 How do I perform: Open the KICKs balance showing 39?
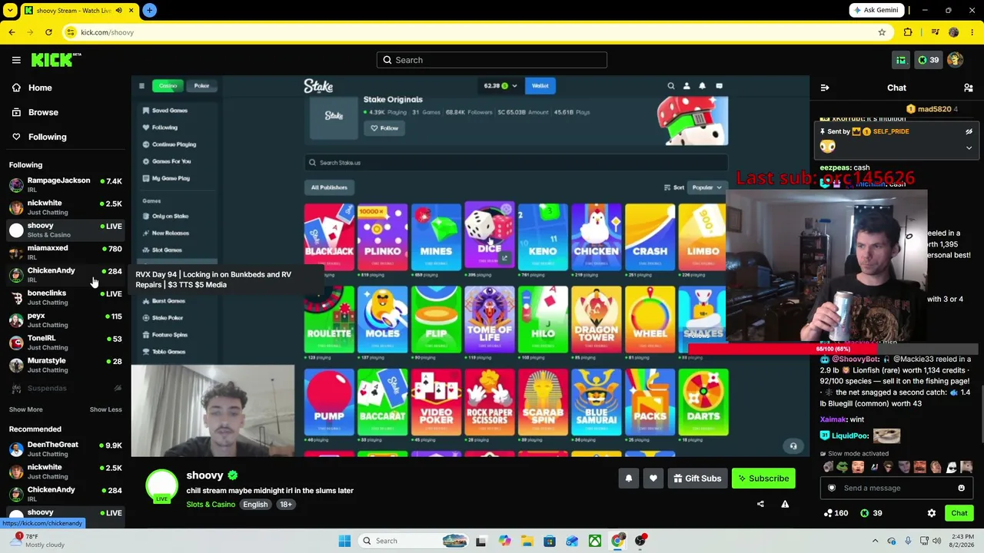click(x=929, y=60)
